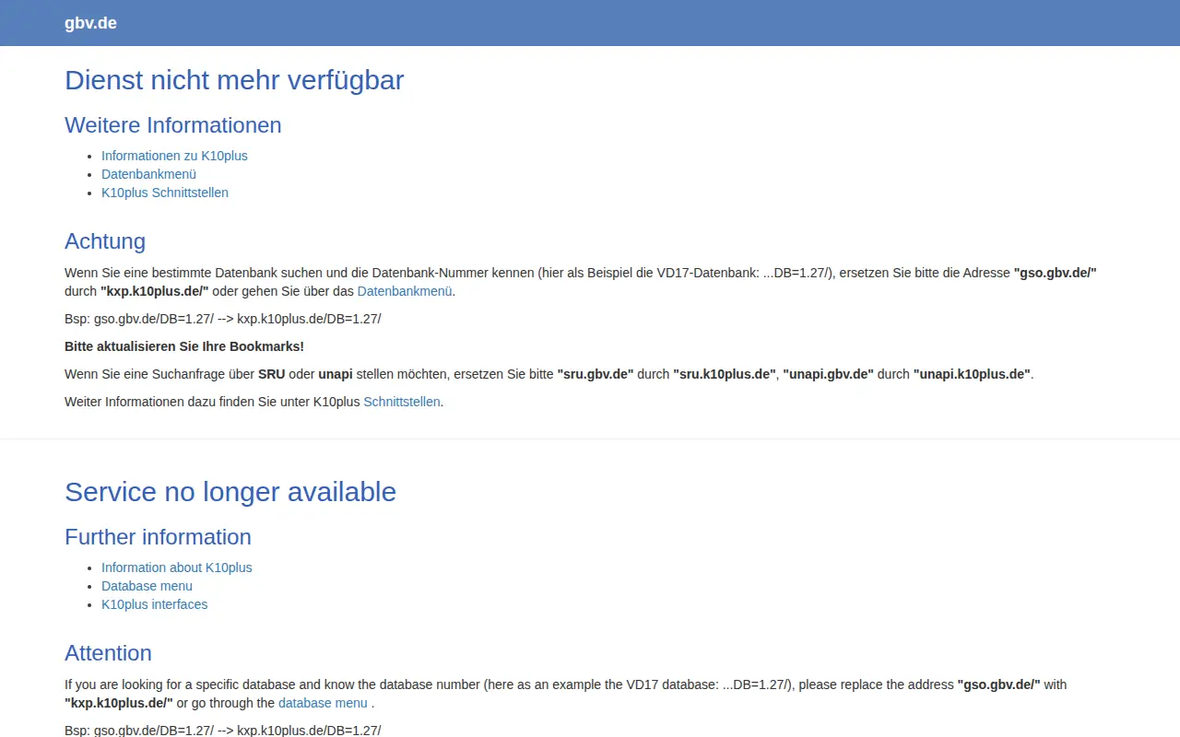Open the 'Information about K10plus' link
The image size is (1180, 737).
click(177, 567)
